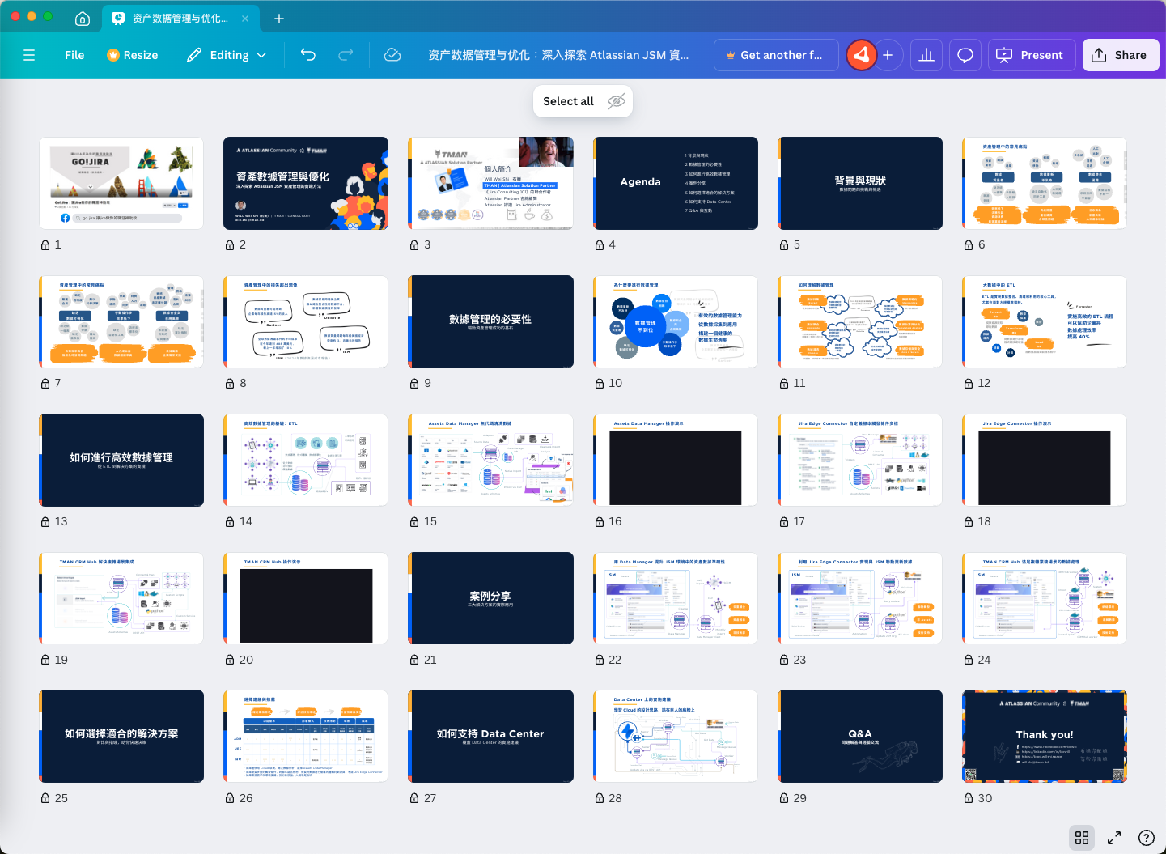Screen dimensions: 1166x854
Task: Select slide 27 如何支持 Data Center thumbnail
Action: click(491, 736)
